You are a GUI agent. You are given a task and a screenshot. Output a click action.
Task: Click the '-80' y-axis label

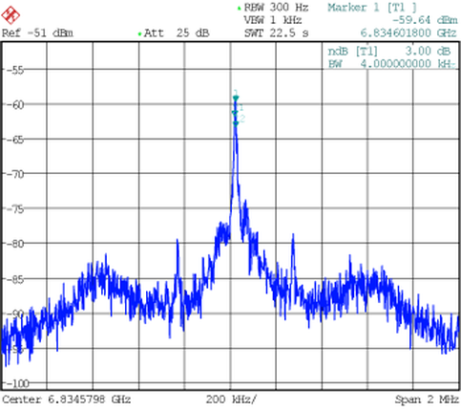tap(15, 244)
